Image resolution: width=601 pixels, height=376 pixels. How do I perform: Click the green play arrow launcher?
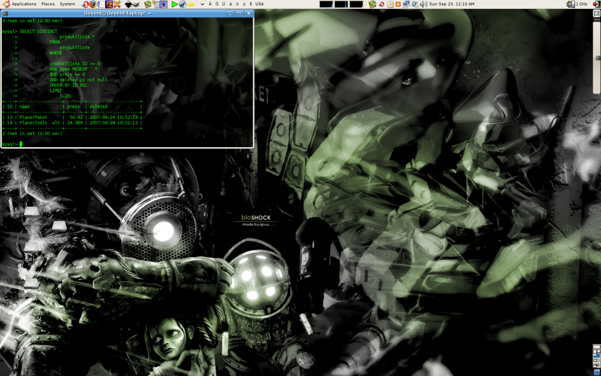click(x=174, y=4)
